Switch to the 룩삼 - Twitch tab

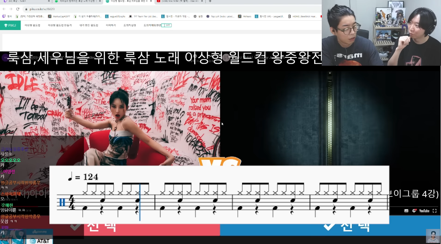[x=25, y=1]
